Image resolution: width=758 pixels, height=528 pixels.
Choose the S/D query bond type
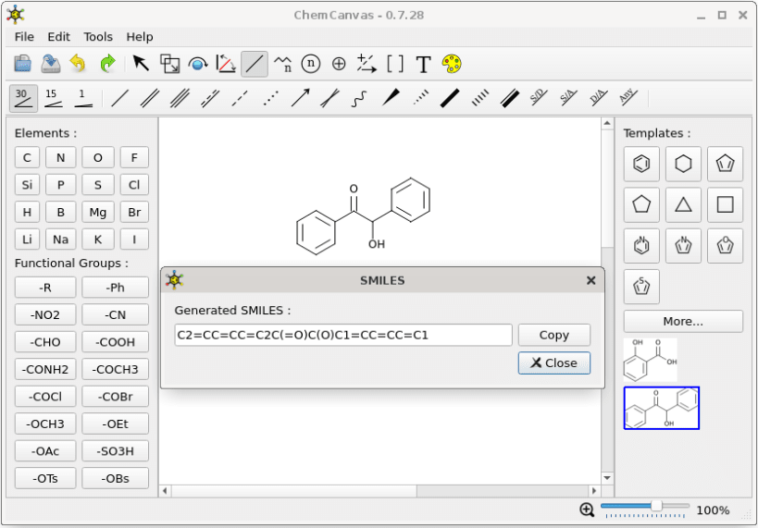pyautogui.click(x=538, y=97)
